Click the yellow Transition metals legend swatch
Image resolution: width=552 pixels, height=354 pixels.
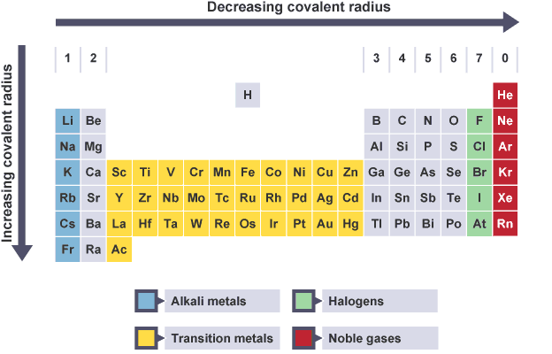click(x=148, y=338)
